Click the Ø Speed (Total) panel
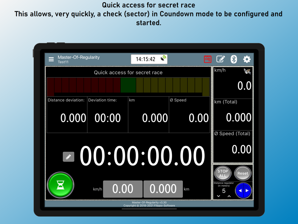Screen dimensions: 298x224 click(x=233, y=146)
